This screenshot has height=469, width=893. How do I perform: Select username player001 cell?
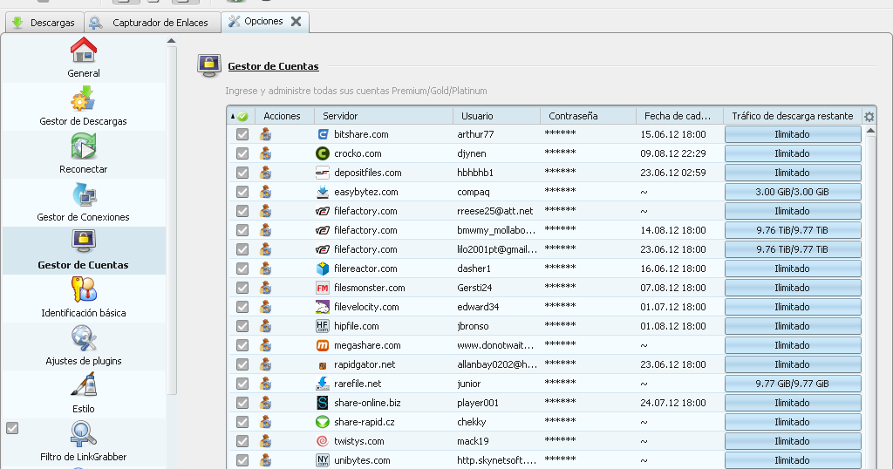click(478, 403)
